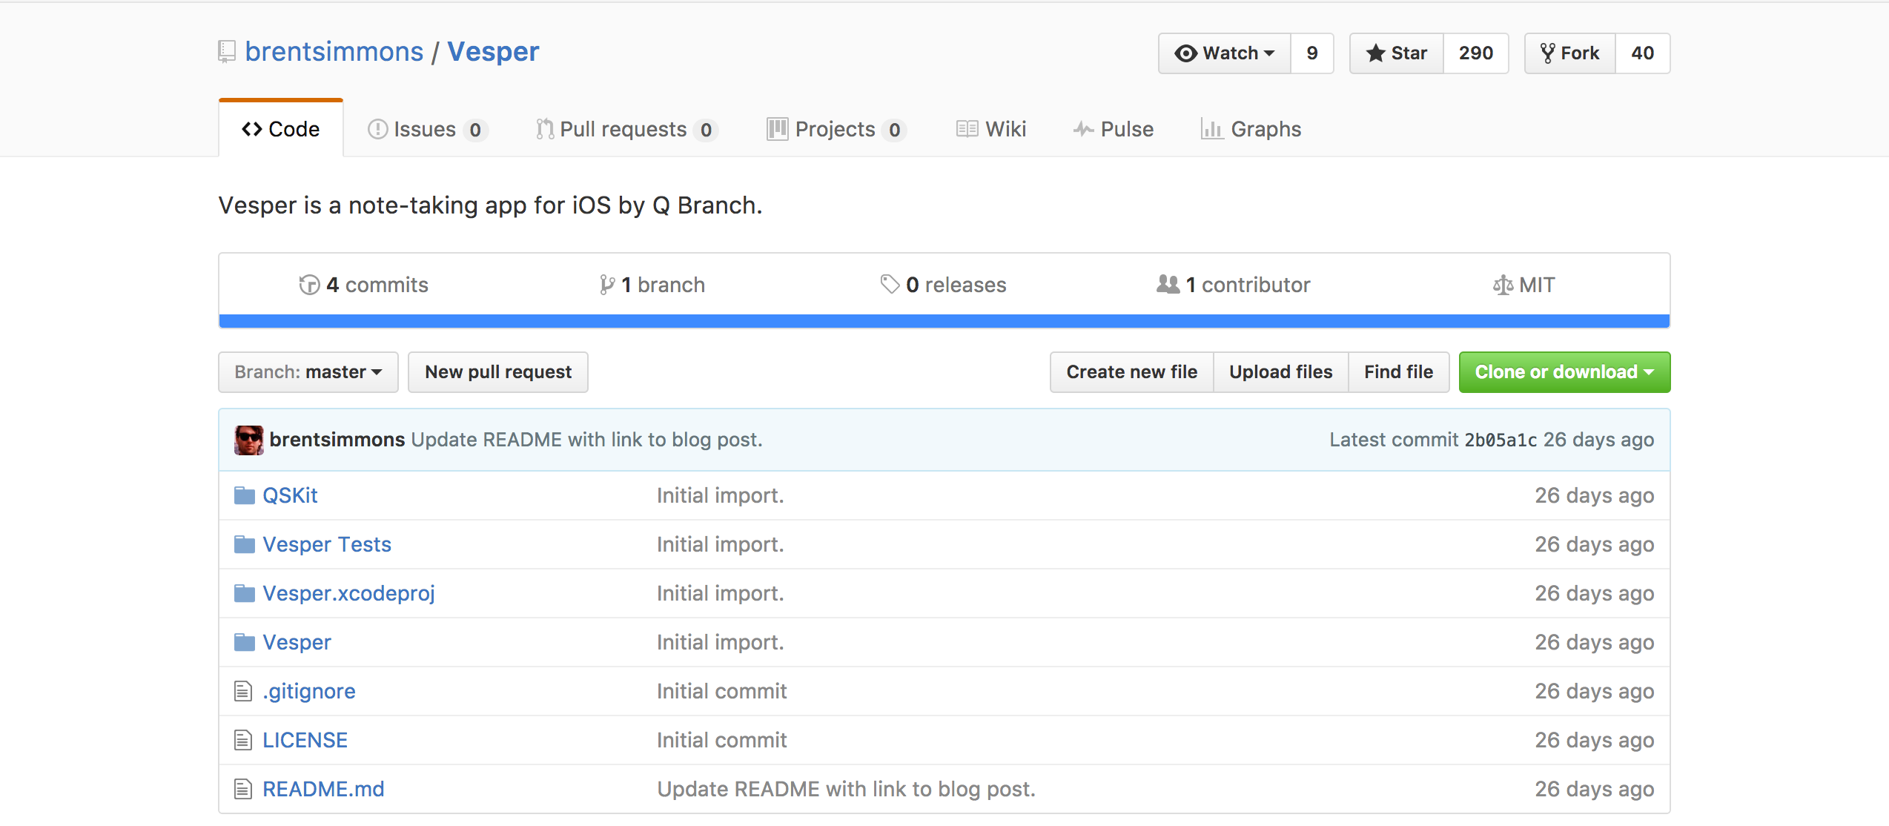Click the branch icon next to 1 branch
Image resolution: width=1889 pixels, height=826 pixels.
(607, 285)
